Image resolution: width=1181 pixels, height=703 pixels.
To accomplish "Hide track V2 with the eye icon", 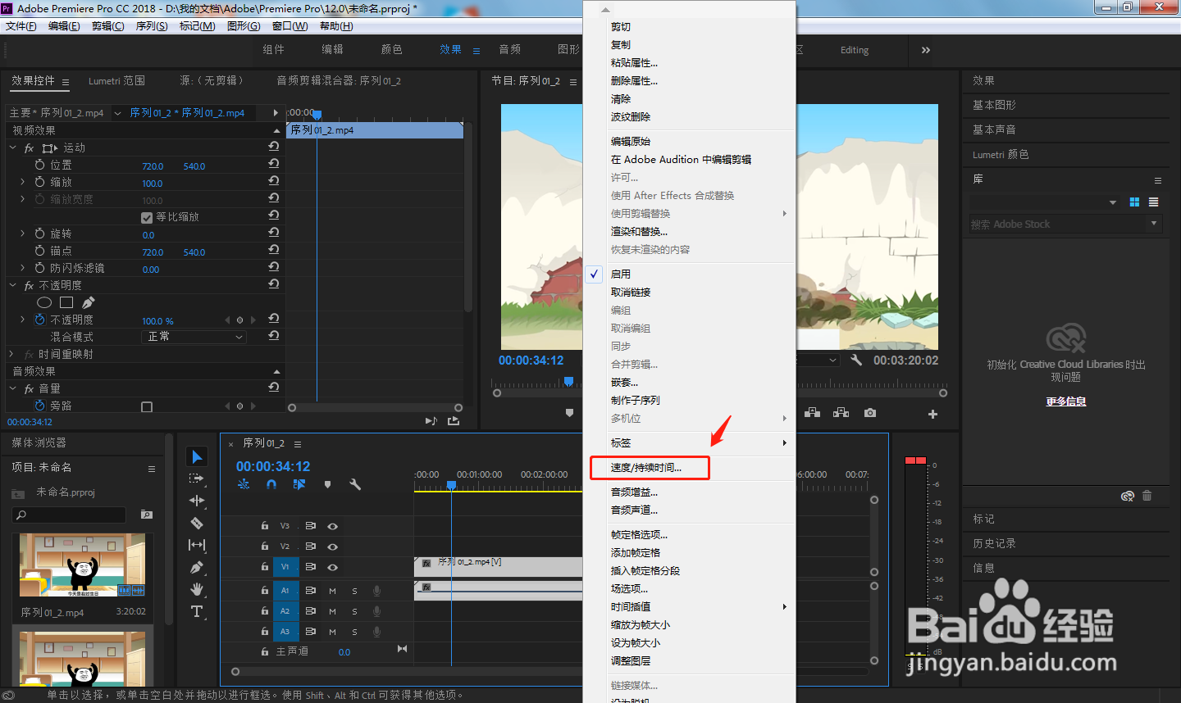I will 332,547.
